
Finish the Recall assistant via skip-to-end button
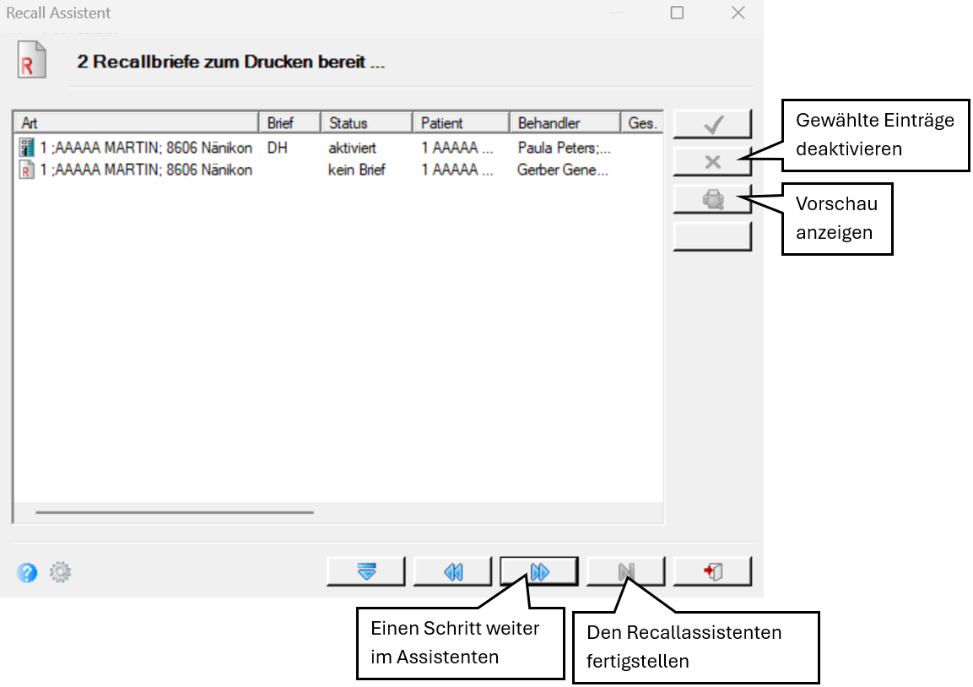[x=625, y=571]
